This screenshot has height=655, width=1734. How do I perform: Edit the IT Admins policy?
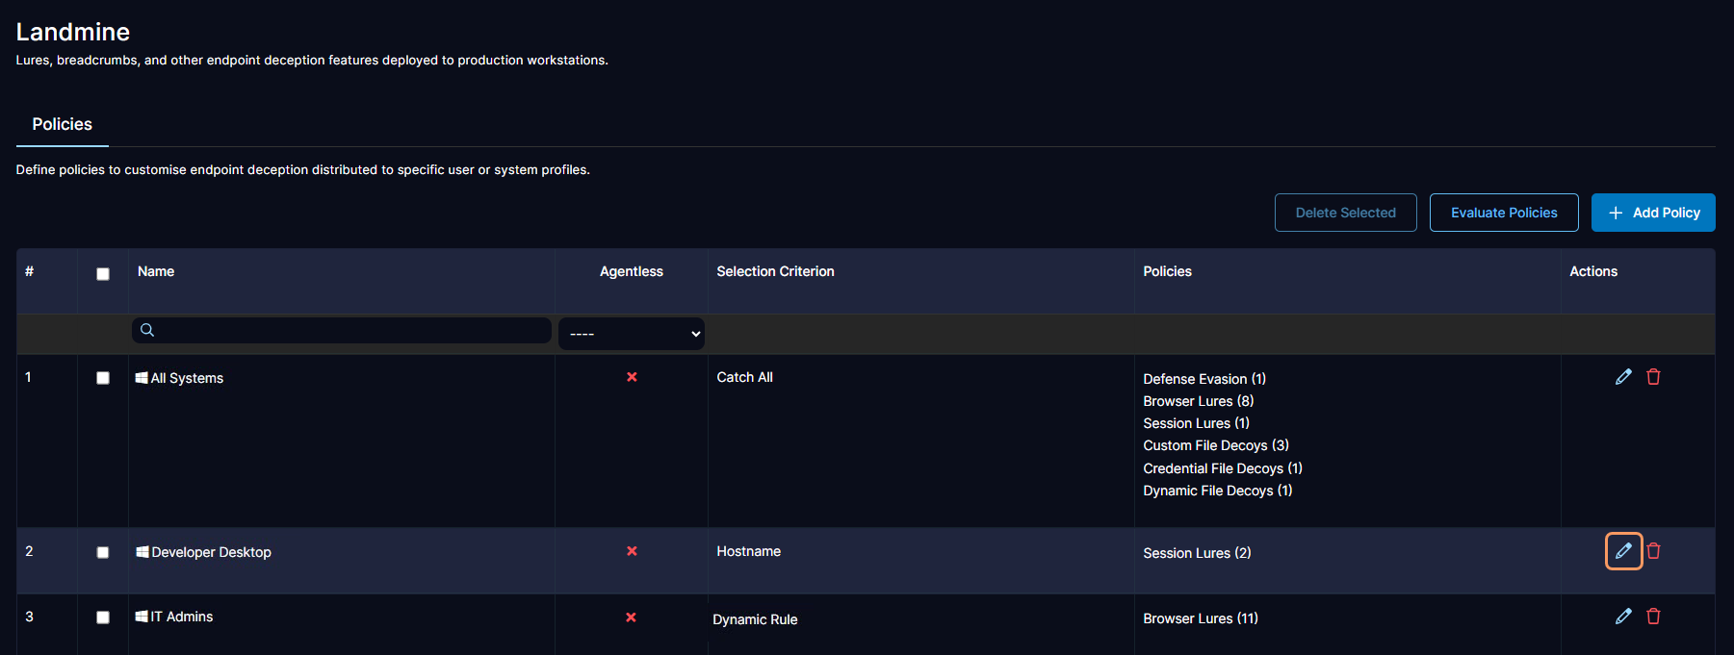pos(1623,617)
